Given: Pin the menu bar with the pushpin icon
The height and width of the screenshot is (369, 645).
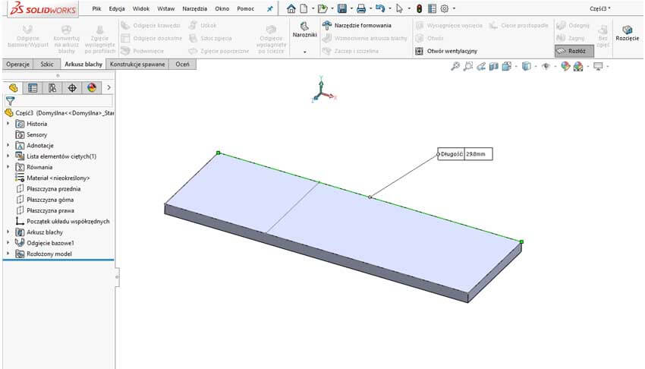Looking at the screenshot, I should pyautogui.click(x=270, y=8).
